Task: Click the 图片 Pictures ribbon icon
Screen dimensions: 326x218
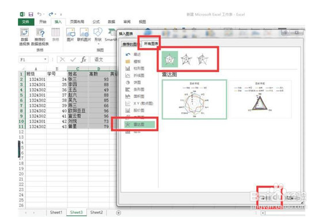Action: (x=70, y=35)
